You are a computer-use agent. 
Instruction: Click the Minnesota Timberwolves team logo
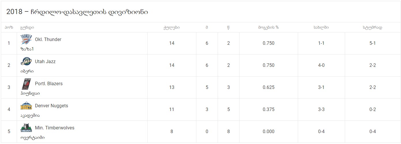click(x=26, y=128)
